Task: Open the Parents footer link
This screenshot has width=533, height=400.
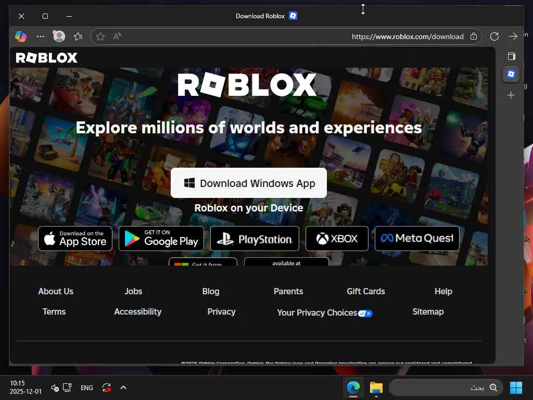Action: click(288, 292)
